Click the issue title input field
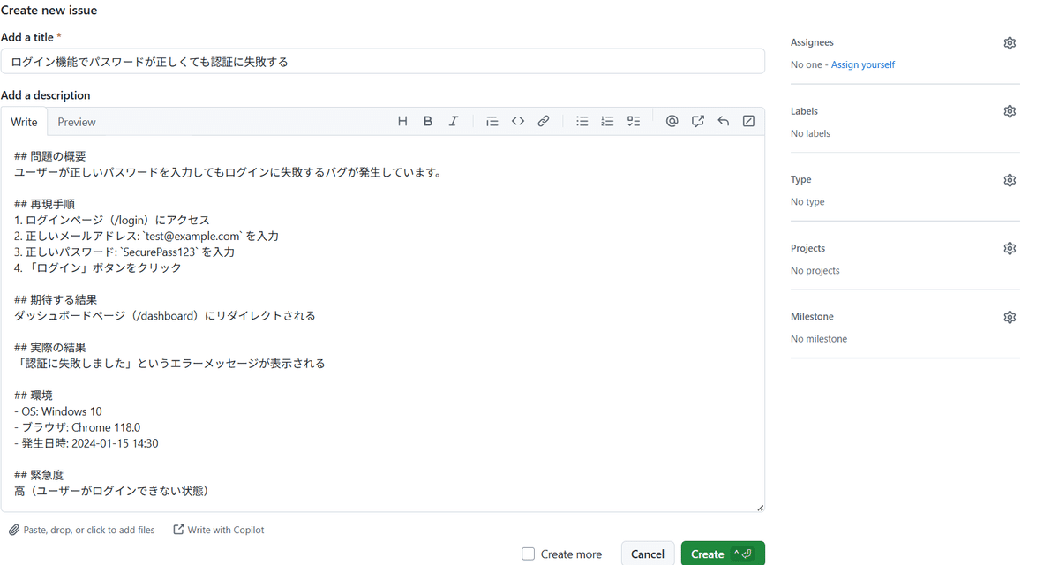This screenshot has height=565, width=1059. 384,61
